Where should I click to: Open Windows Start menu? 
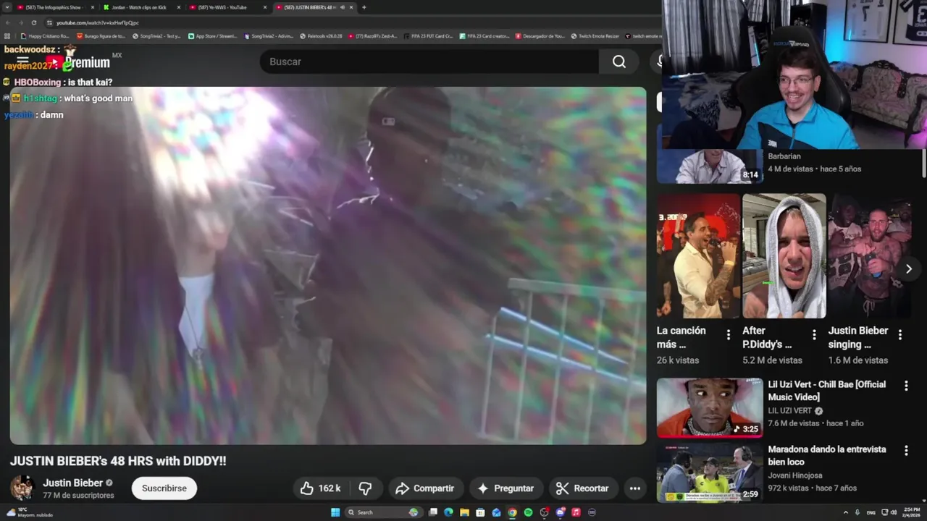pos(335,512)
